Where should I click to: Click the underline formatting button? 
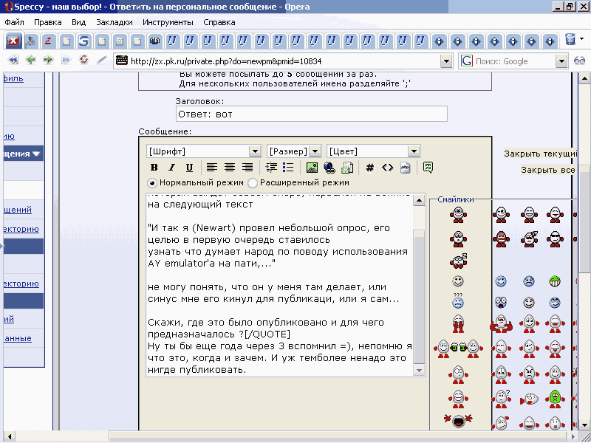point(189,168)
